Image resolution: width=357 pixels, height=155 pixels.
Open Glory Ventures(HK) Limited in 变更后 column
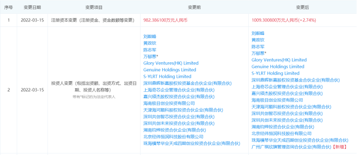[x=279, y=60]
